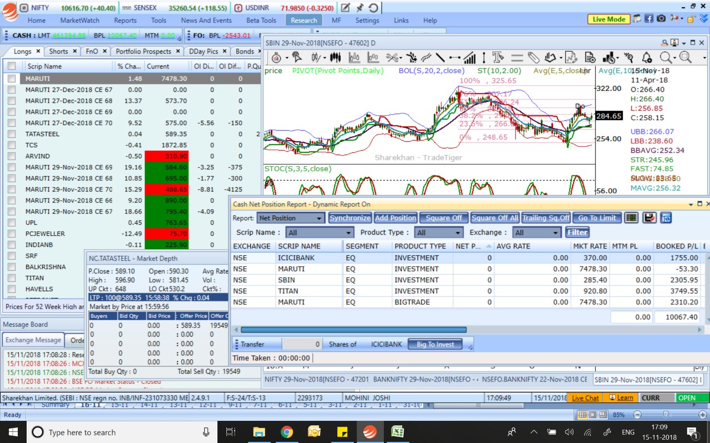Open the Scrip Name filter dropdown

coord(319,233)
